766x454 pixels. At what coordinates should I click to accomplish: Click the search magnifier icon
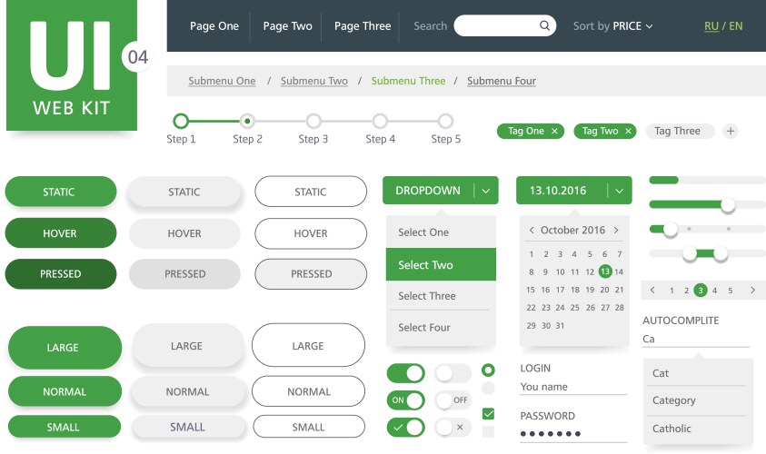545,25
